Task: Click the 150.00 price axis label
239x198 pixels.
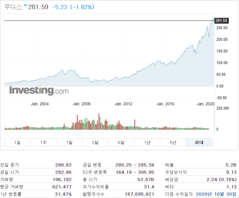Action: [222, 51]
